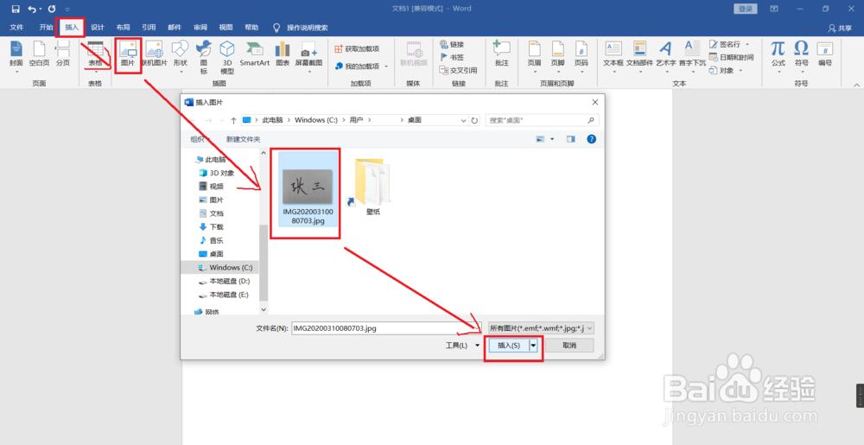Open the Tools (工具) dropdown
Viewport: 864px width, 445px height.
click(462, 346)
